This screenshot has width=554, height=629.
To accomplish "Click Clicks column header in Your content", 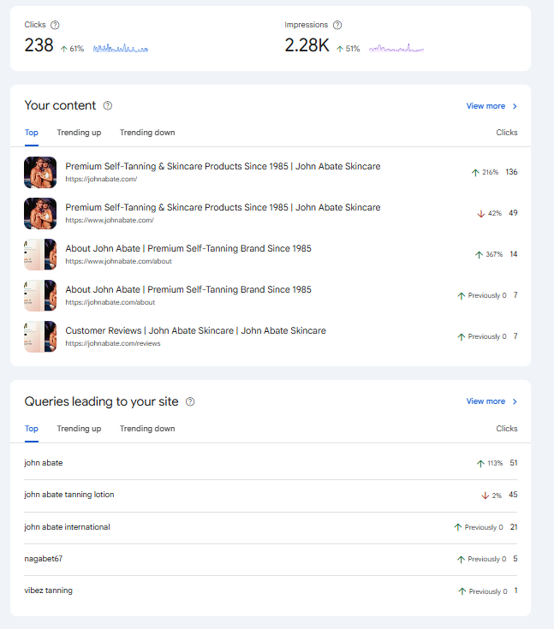I will 507,133.
